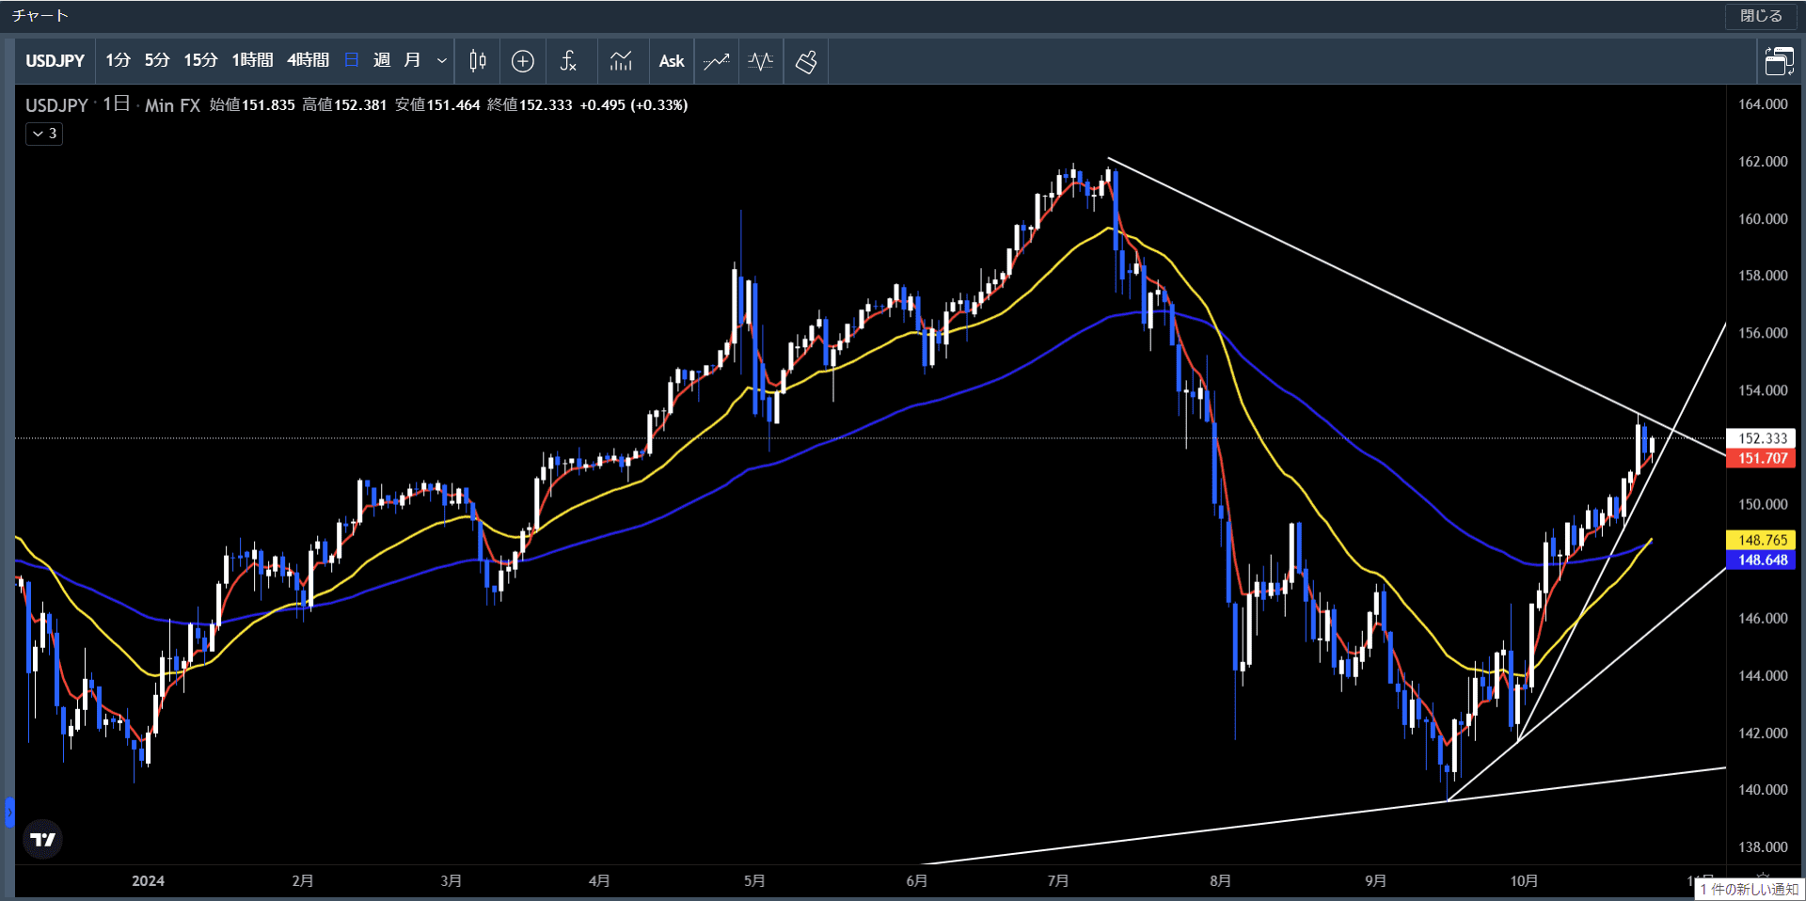The image size is (1806, 901).
Task: Click the Min FX broker label
Action: (x=172, y=105)
